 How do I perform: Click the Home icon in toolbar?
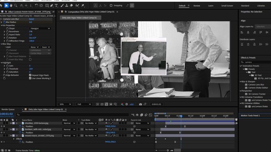click(1, 6)
